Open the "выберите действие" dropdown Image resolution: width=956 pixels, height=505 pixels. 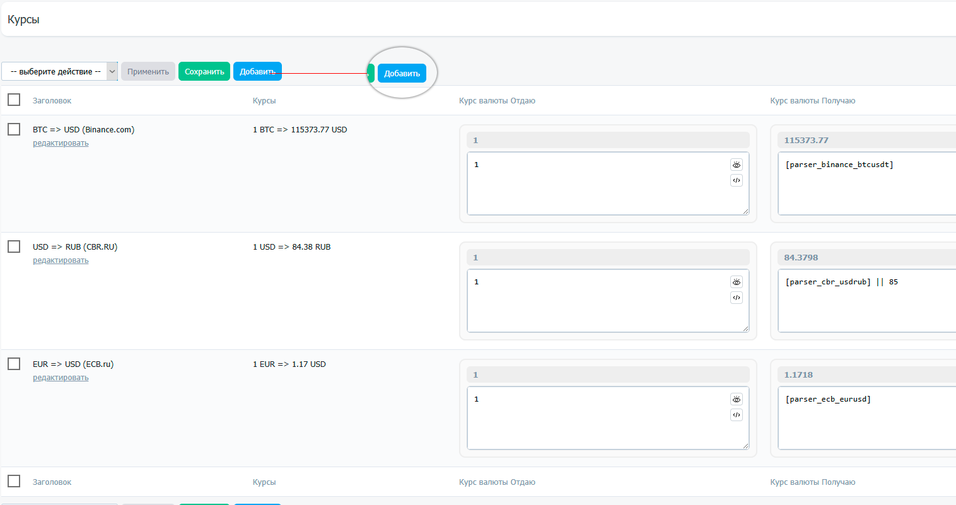59,72
